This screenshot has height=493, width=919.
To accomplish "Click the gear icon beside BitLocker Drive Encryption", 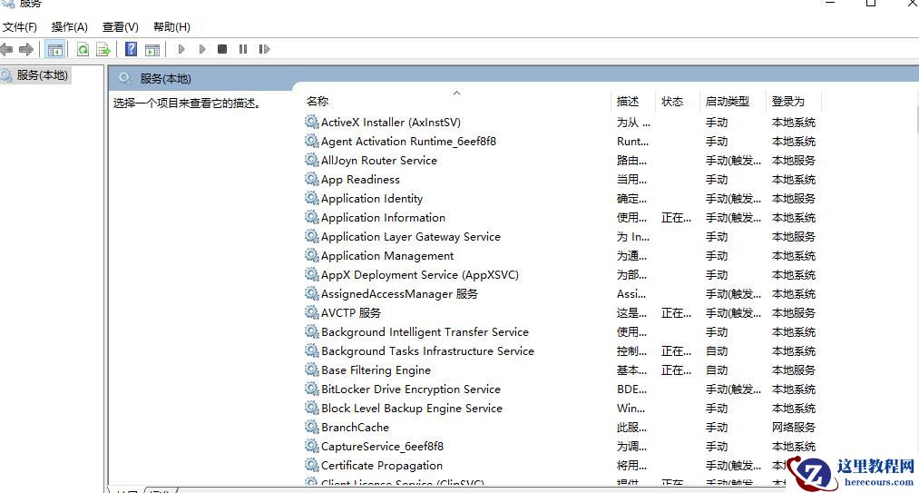I will [x=312, y=389].
